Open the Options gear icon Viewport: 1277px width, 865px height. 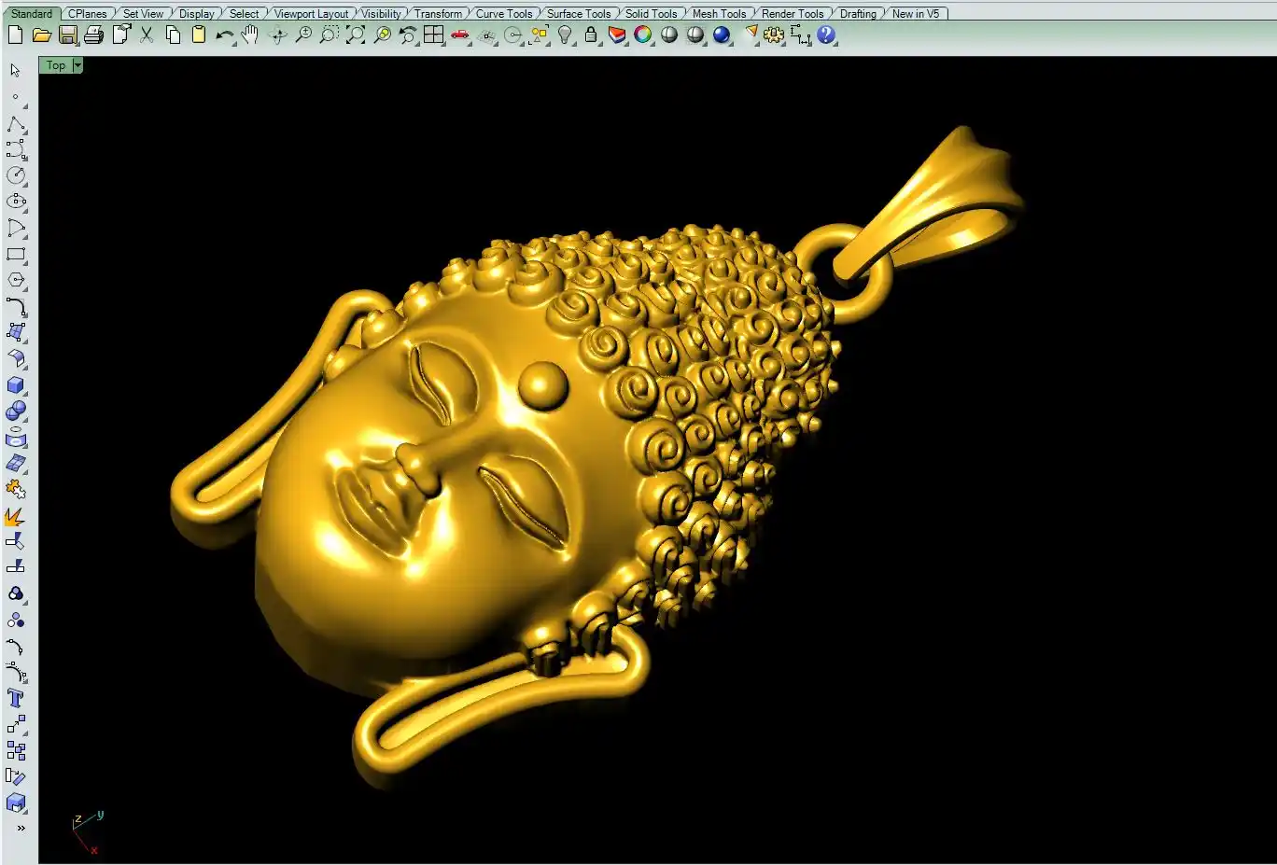(774, 35)
